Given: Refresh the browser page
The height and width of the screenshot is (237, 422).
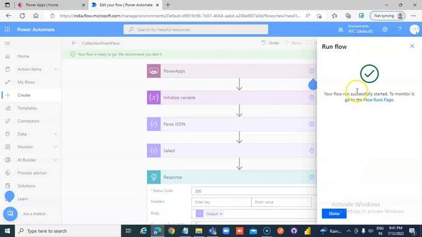Looking at the screenshot, I should pyautogui.click(x=22, y=16).
